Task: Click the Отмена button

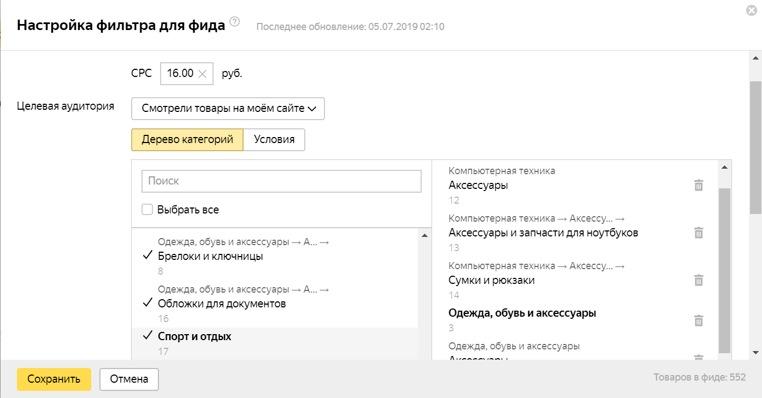Action: pos(129,379)
